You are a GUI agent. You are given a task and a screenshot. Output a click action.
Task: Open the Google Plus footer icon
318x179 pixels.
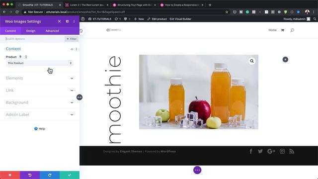tap(271, 151)
